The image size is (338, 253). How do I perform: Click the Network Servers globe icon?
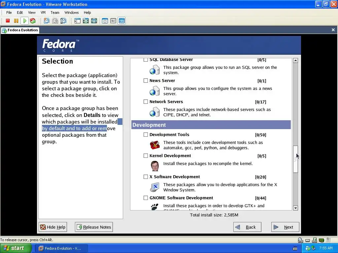[155, 112]
